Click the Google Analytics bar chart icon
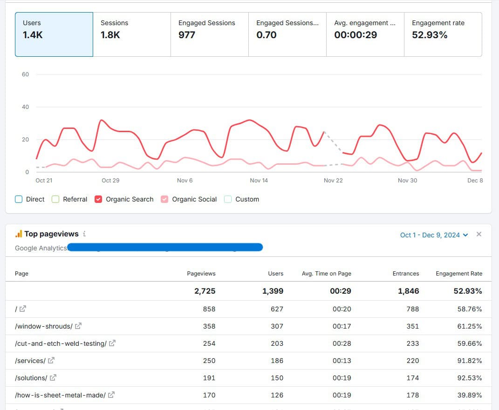This screenshot has width=499, height=410. pyautogui.click(x=19, y=234)
